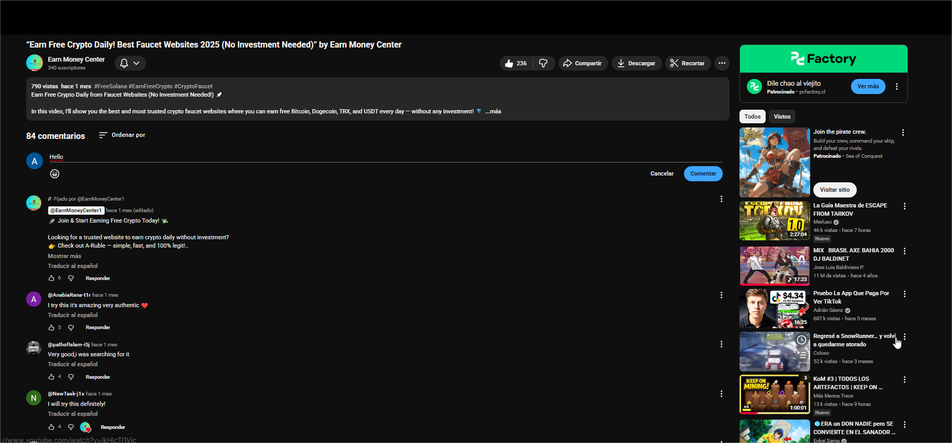This screenshot has width=952, height=443.
Task: Select the Todos filter chip
Action: [753, 116]
